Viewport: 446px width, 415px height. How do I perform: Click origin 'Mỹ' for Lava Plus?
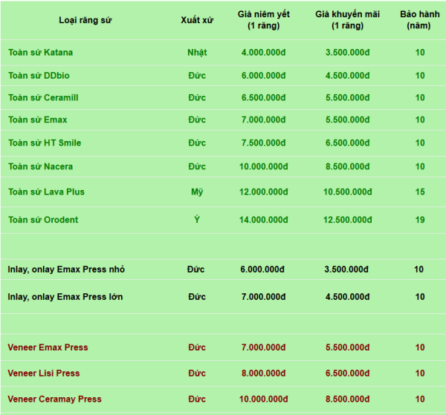(197, 192)
